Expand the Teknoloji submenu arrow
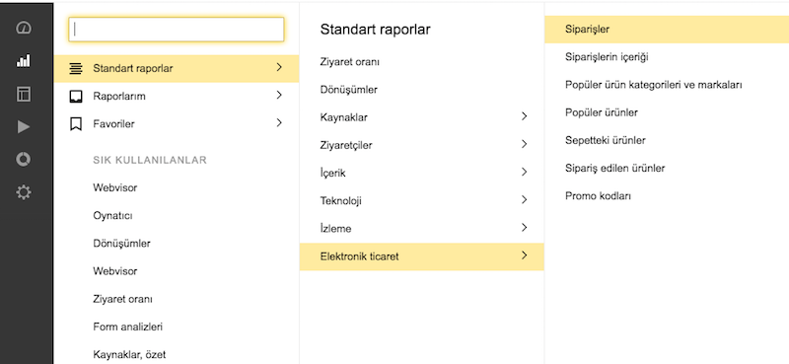This screenshot has height=364, width=789. 525,200
